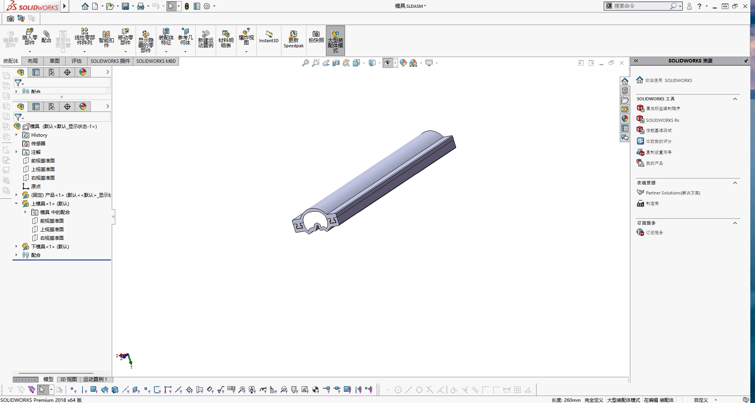Click Reference Geometry (参考几何体) icon
Screen dimensions: 755x403
185,37
